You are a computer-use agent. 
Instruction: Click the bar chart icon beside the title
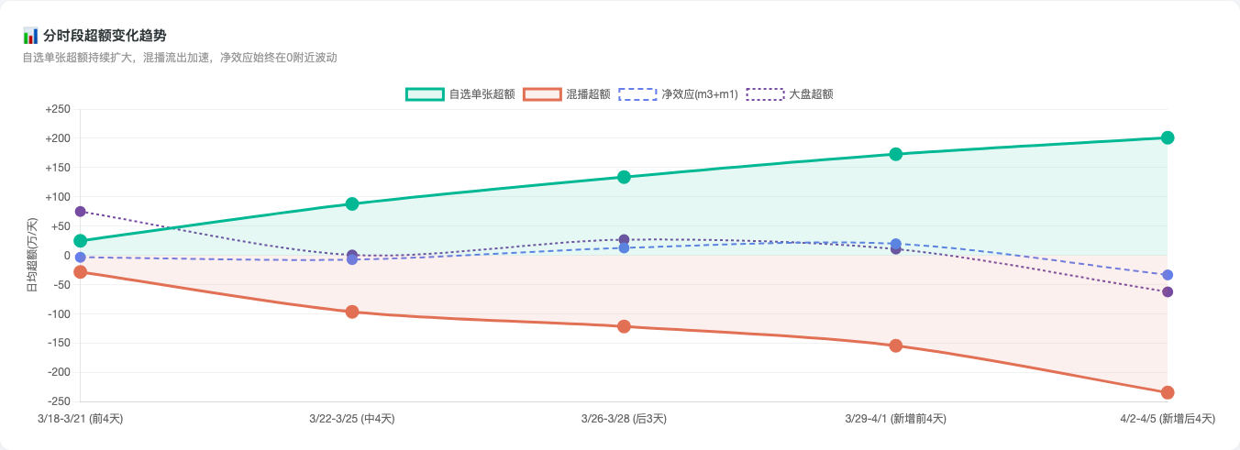(30, 36)
